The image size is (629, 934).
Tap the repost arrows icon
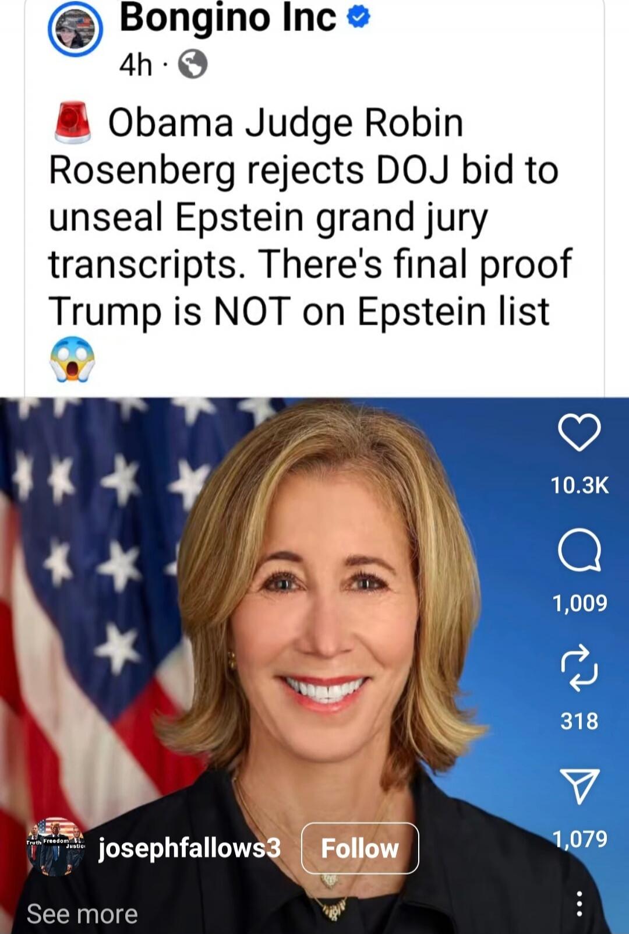(x=579, y=668)
